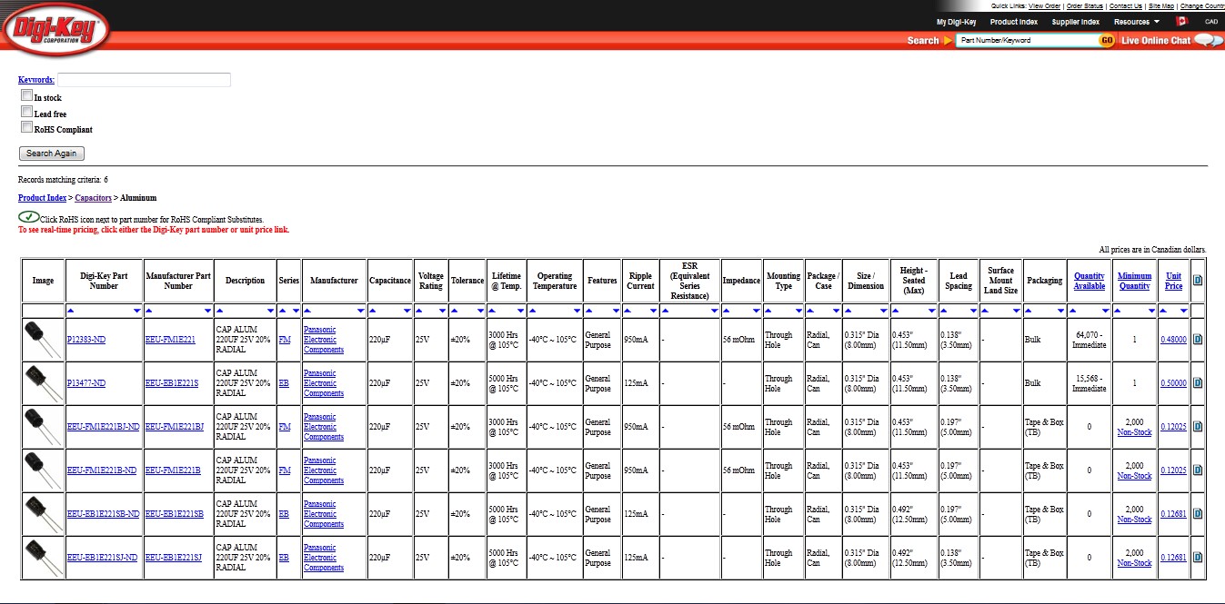Click Non-Stock link in EEU-FM1E221BJ-ND row
The height and width of the screenshot is (604, 1225).
pos(1135,432)
